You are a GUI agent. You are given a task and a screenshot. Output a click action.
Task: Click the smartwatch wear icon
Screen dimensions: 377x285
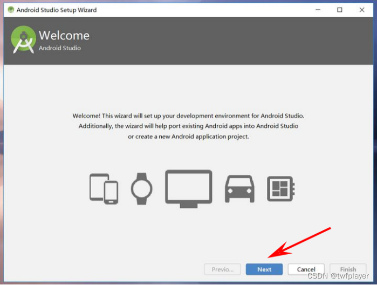142,189
